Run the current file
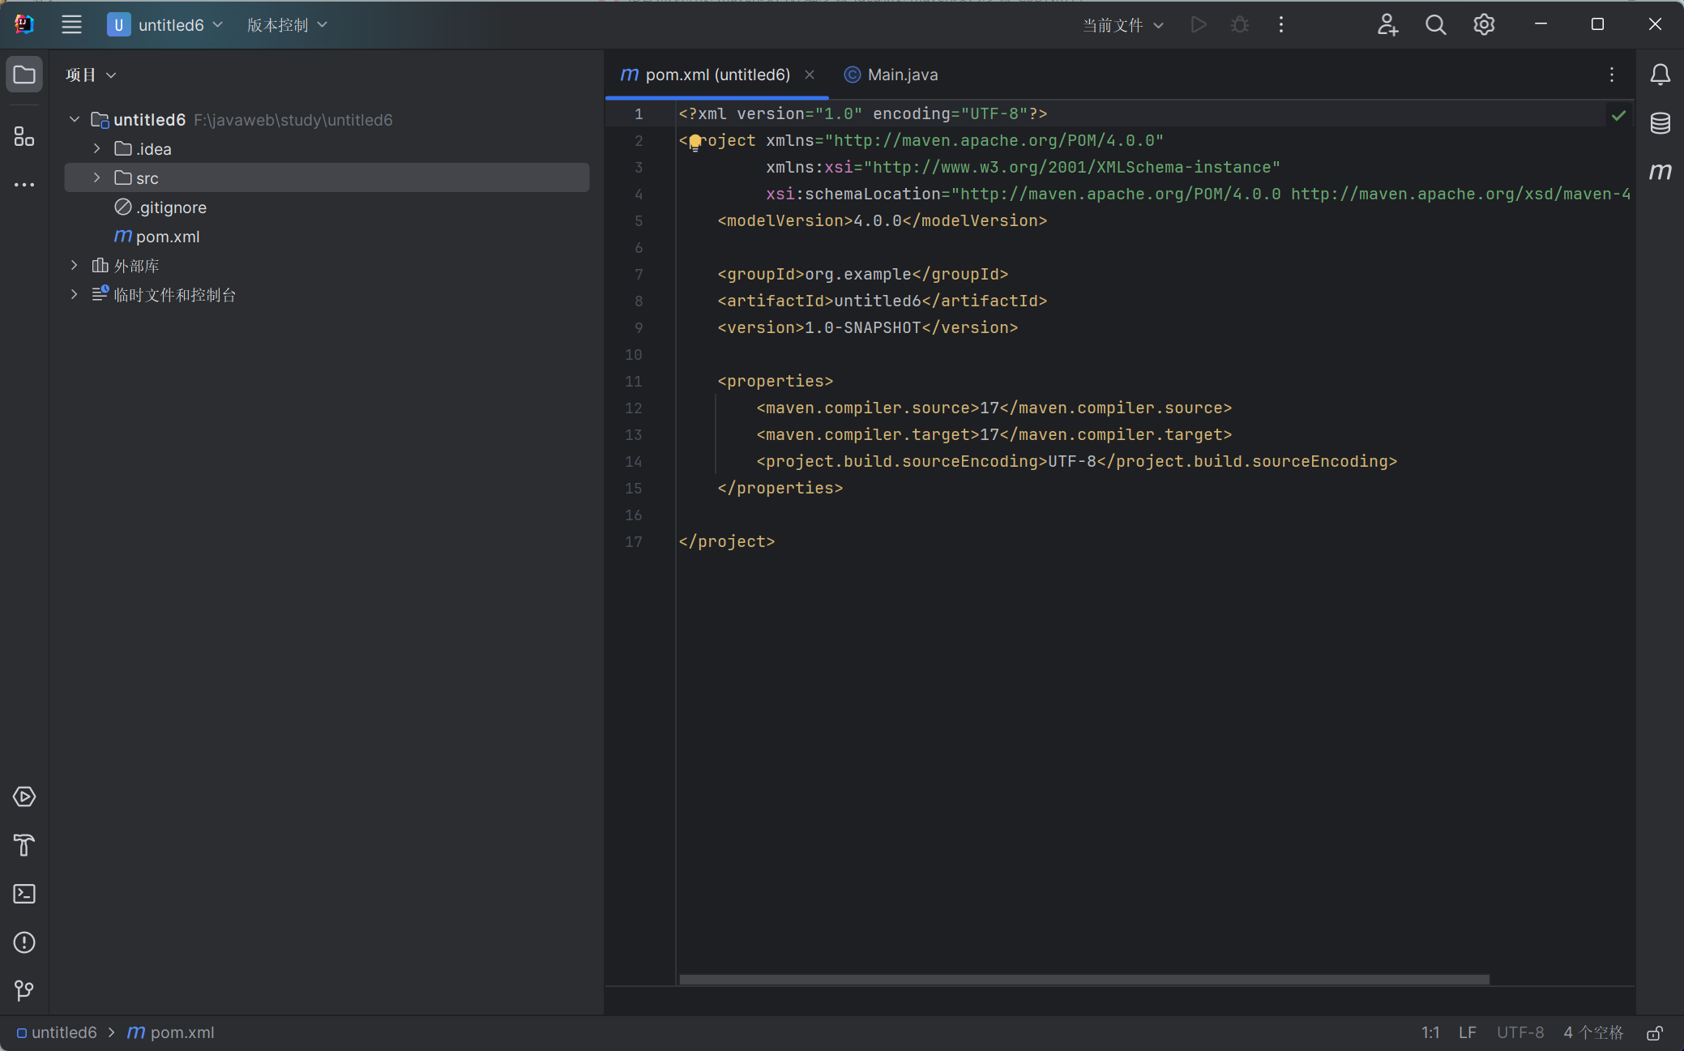 pos(1199,24)
